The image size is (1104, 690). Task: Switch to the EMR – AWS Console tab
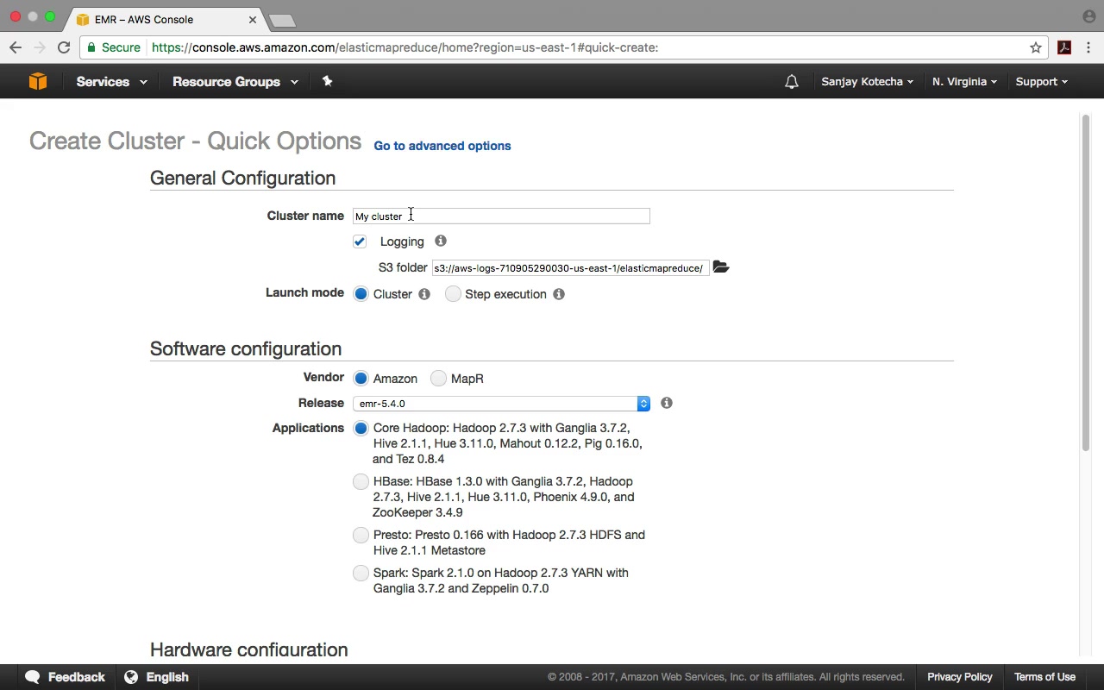[164, 19]
